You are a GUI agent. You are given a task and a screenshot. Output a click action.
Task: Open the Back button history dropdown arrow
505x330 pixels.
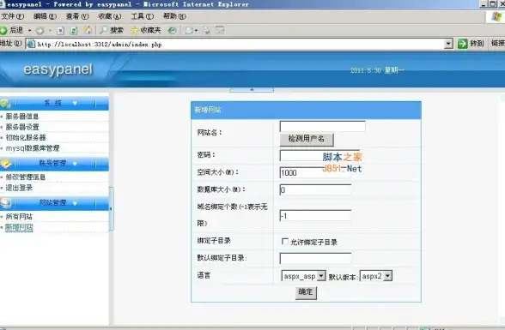tap(29, 31)
